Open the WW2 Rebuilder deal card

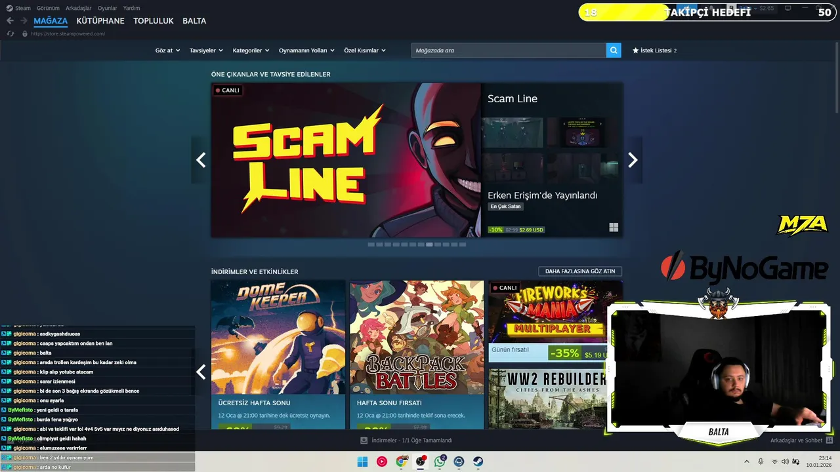(x=555, y=399)
